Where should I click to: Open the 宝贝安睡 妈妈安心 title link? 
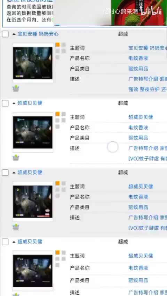coord(38,34)
